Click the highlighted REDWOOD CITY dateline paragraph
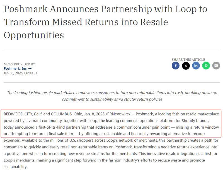 pos(111,123)
